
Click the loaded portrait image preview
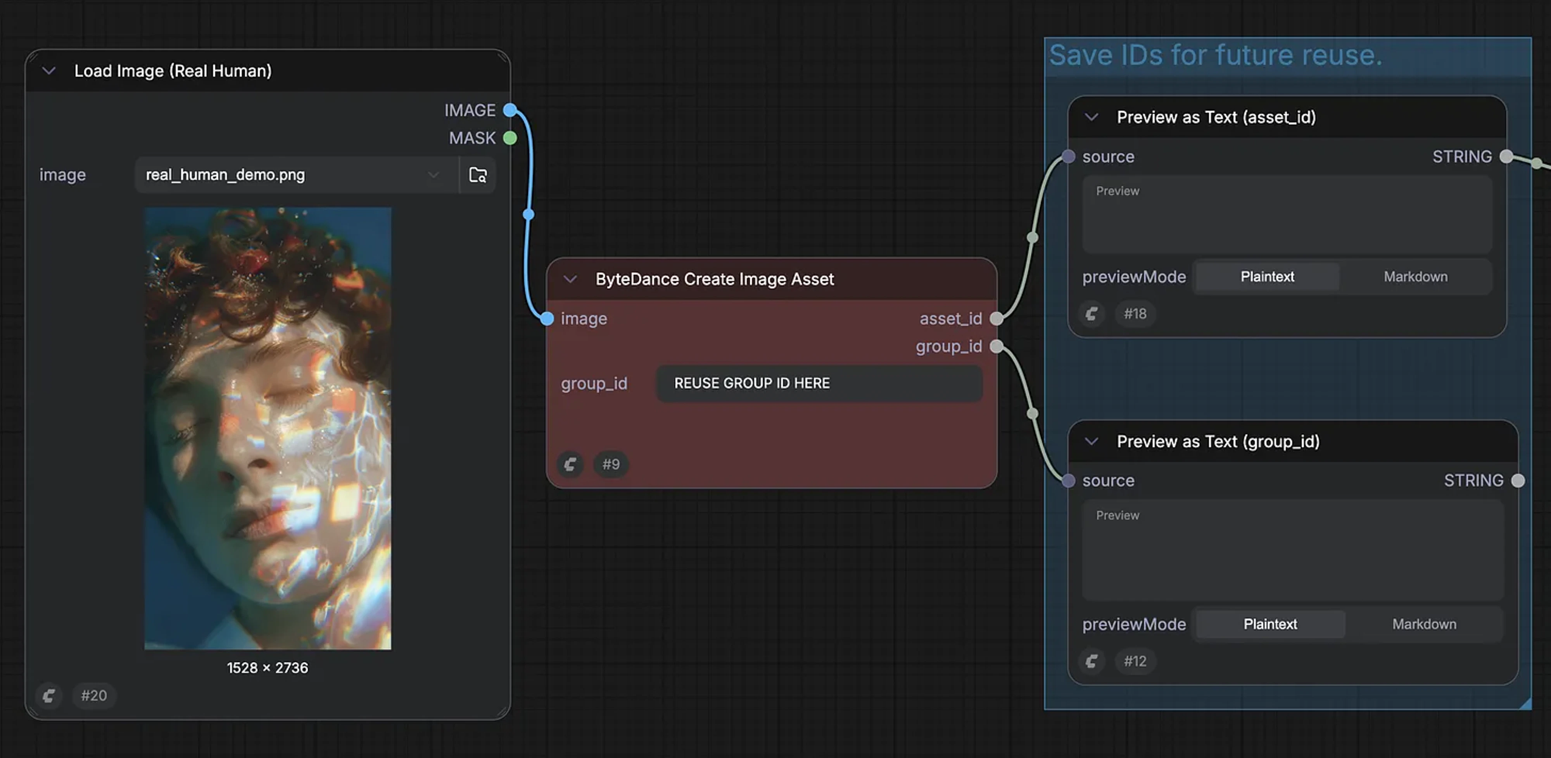(x=267, y=428)
